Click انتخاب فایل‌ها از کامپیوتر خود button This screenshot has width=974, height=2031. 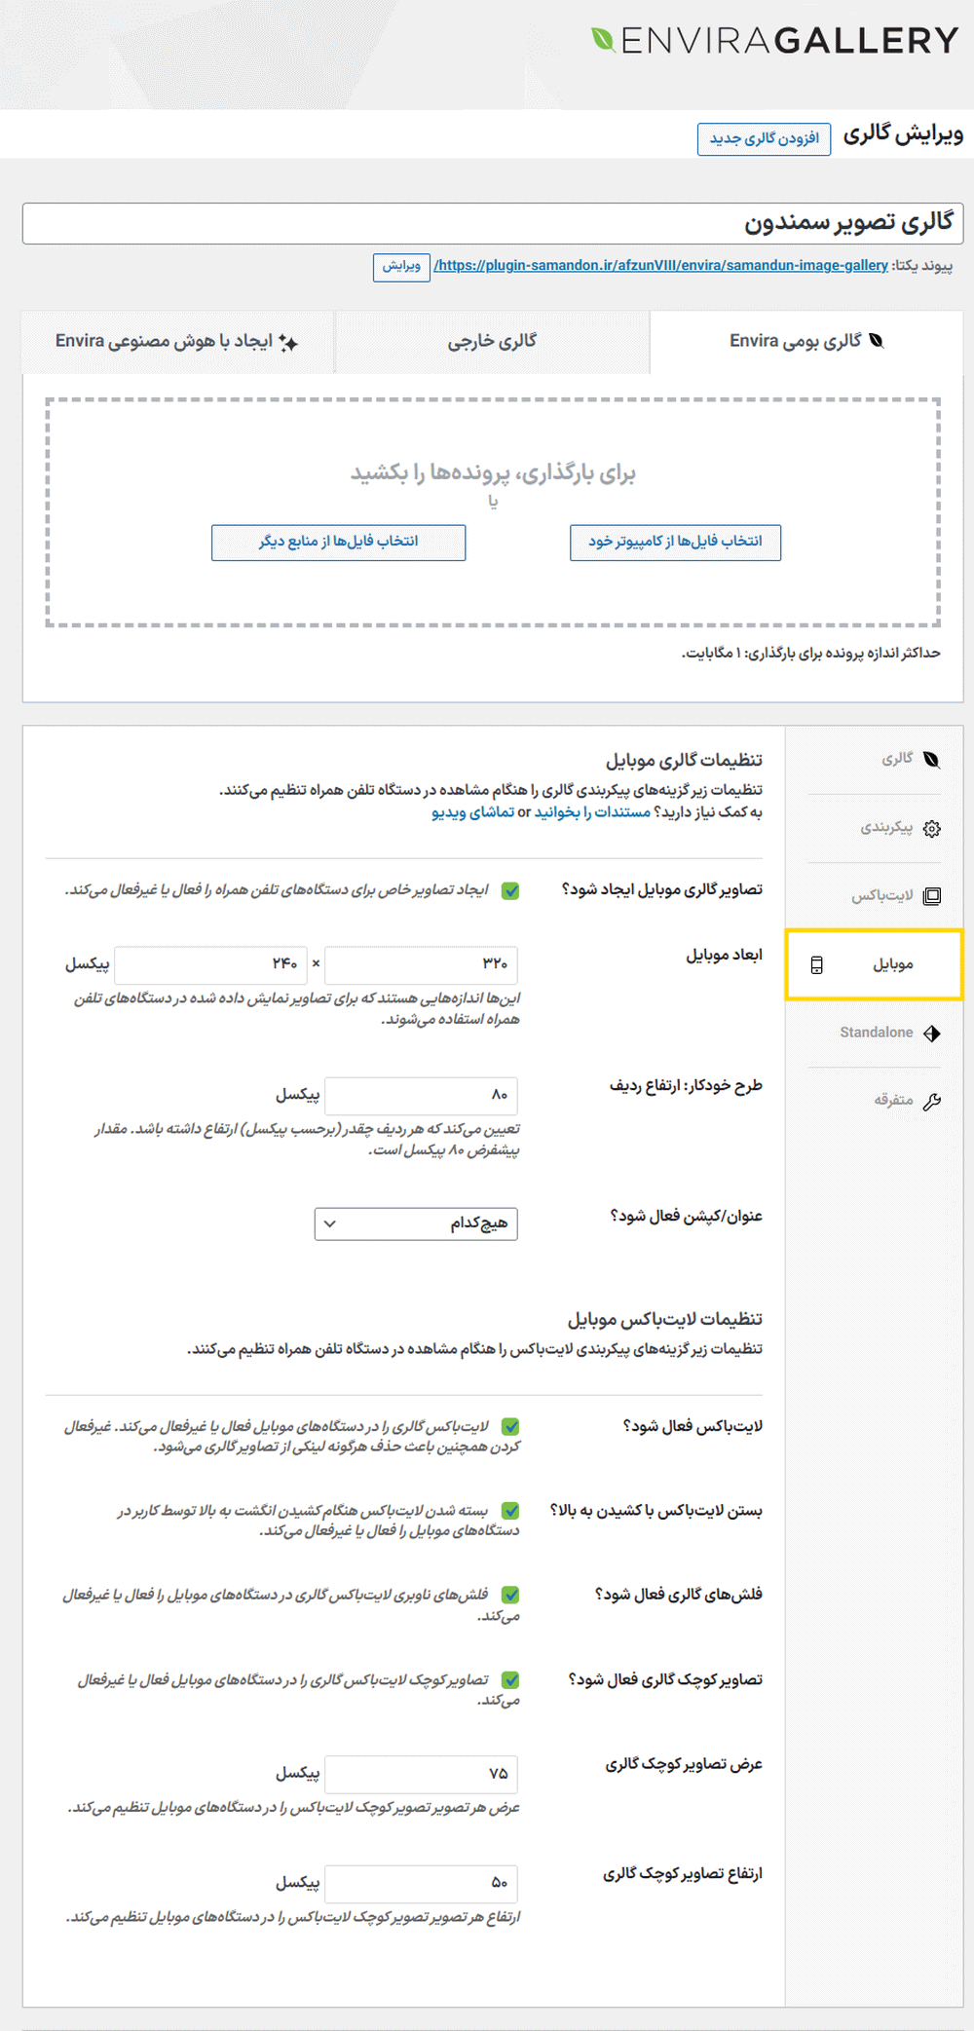click(675, 542)
